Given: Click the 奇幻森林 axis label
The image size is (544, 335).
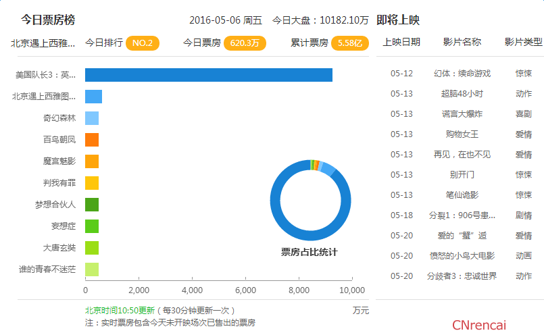Looking at the screenshot, I should point(59,118).
